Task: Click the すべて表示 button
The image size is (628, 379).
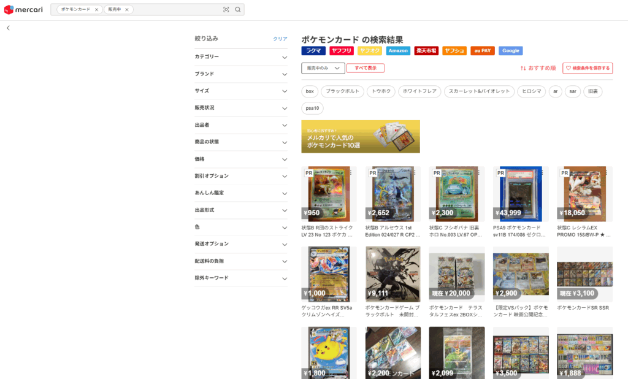Action: 366,68
